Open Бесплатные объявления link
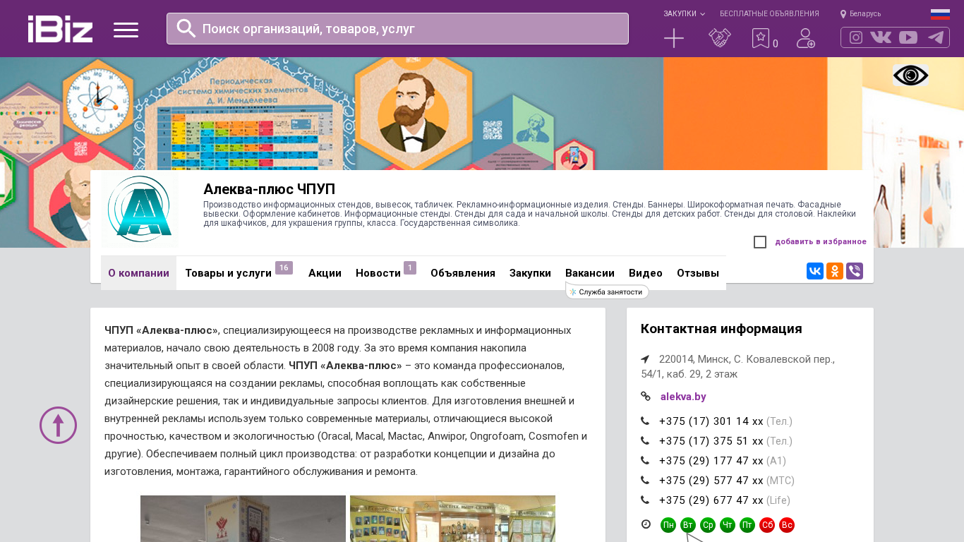The image size is (964, 542). coord(769,14)
